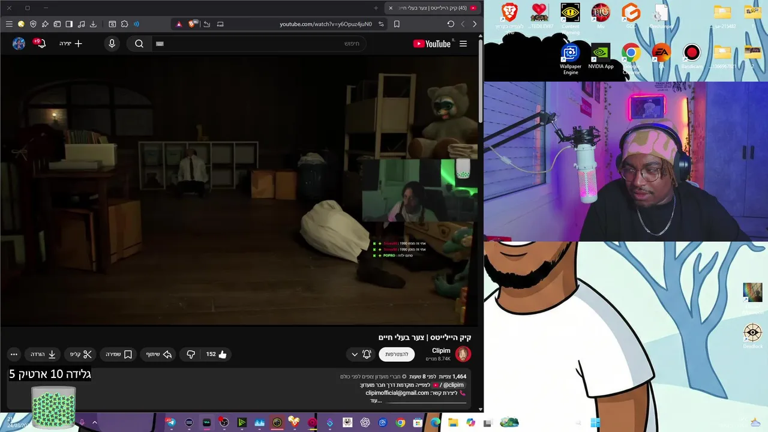
Task: Open more actions three-dot menu
Action: coord(14,354)
